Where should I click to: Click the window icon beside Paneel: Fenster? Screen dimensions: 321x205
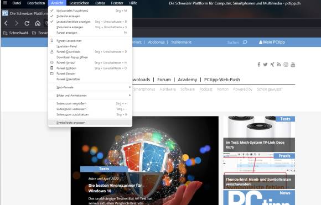point(52,73)
